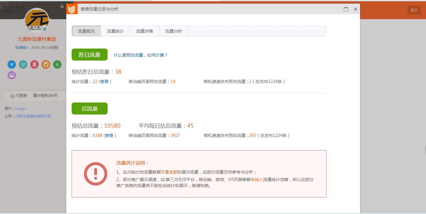Select the 流量分析 tab
Viewport: 426px width, 214px height.
174,31
